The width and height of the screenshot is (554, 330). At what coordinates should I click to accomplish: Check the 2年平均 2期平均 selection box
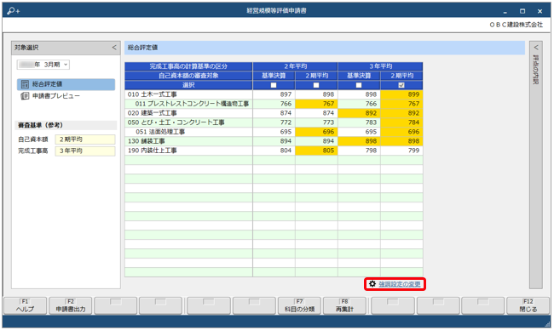point(316,85)
